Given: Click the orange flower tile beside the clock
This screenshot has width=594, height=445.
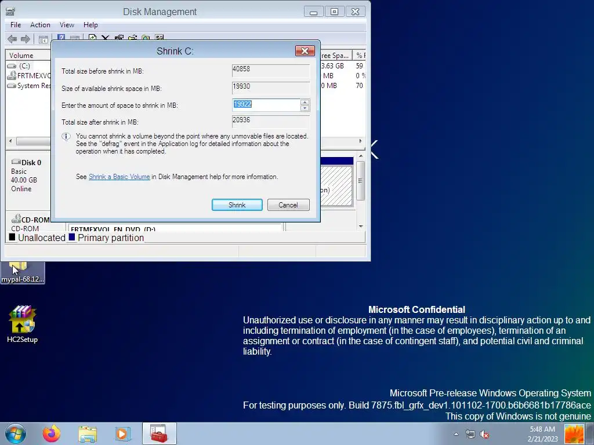Looking at the screenshot, I should (x=574, y=434).
